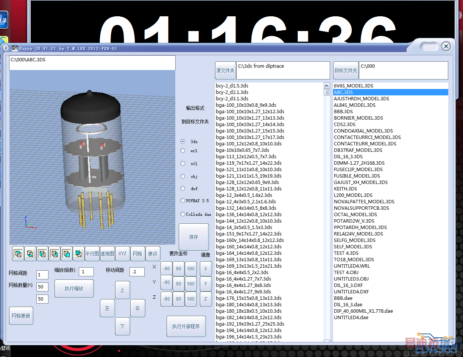Switch to the top view cube icon
This screenshot has height=357, width=463.
click(x=18, y=254)
